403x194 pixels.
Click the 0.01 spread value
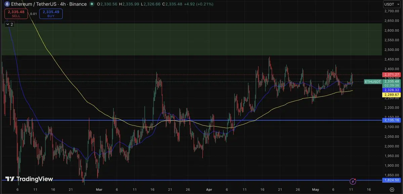tap(33, 14)
